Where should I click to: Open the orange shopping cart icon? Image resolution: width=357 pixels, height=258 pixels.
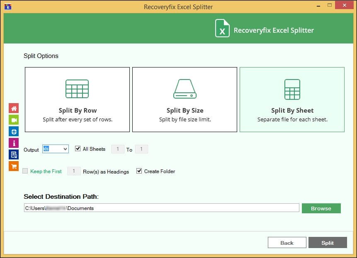pos(14,166)
